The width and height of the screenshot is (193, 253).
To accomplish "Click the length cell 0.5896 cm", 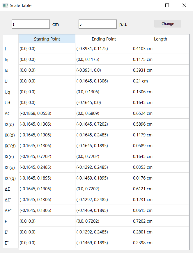I will [160, 124].
